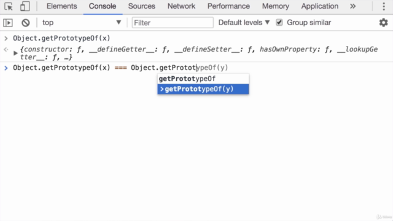Open the DevTools three-dot menu
This screenshot has width=393, height=221.
(384, 6)
